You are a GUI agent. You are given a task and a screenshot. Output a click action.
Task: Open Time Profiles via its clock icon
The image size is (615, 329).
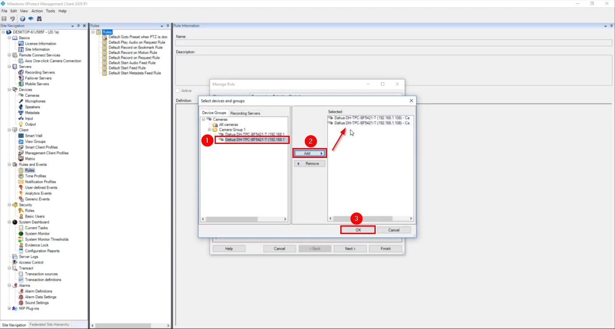point(21,176)
